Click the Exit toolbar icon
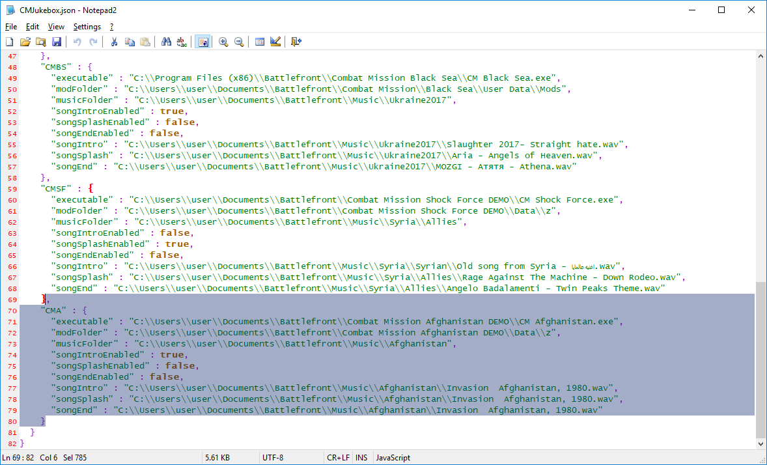Screen dimensions: 767x465 (x=296, y=42)
